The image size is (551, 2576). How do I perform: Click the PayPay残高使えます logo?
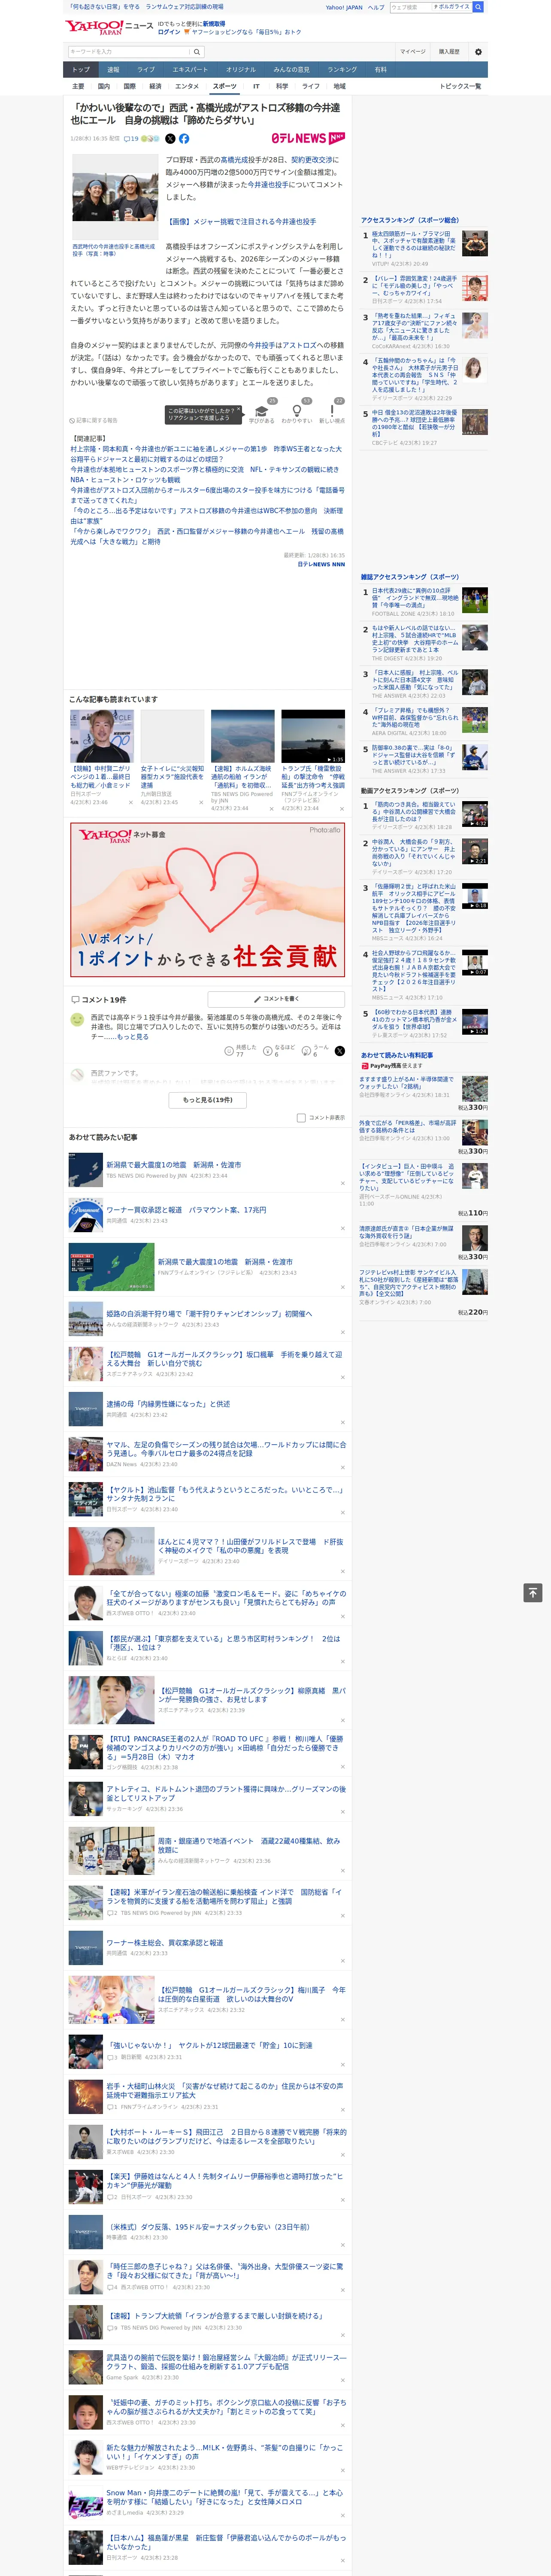[392, 1066]
